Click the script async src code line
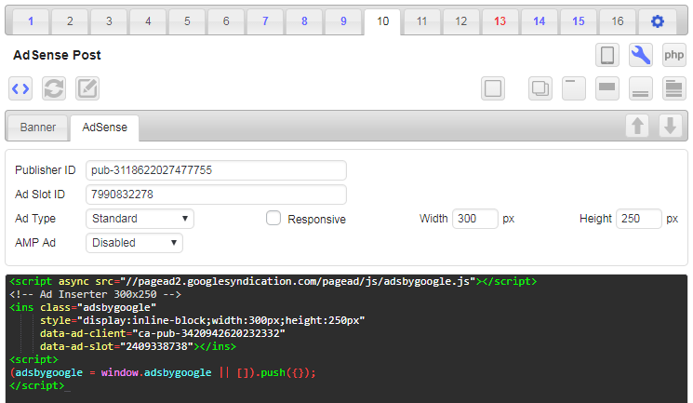The height and width of the screenshot is (403, 693). point(273,281)
